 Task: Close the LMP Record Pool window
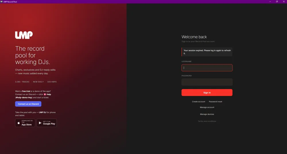[x=284, y=1]
